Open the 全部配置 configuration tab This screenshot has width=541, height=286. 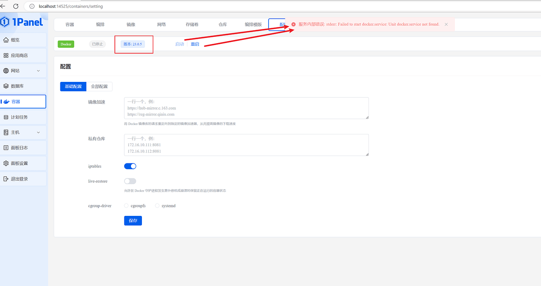tap(99, 86)
